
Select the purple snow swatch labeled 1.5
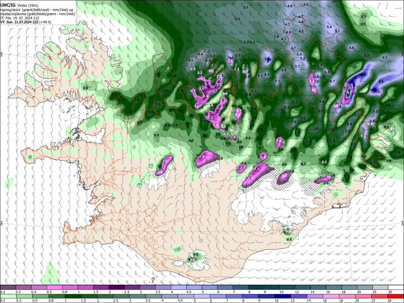(101, 288)
